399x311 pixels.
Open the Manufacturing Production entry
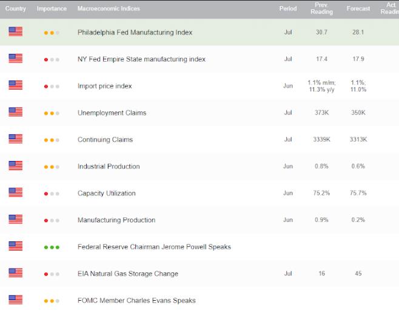pyautogui.click(x=116, y=220)
